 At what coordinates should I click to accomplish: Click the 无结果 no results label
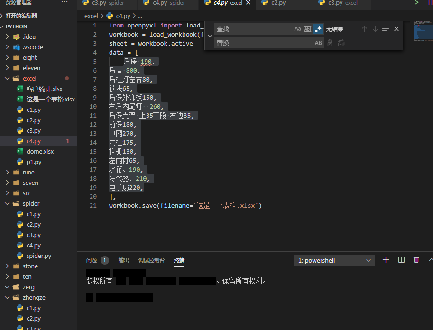point(335,29)
